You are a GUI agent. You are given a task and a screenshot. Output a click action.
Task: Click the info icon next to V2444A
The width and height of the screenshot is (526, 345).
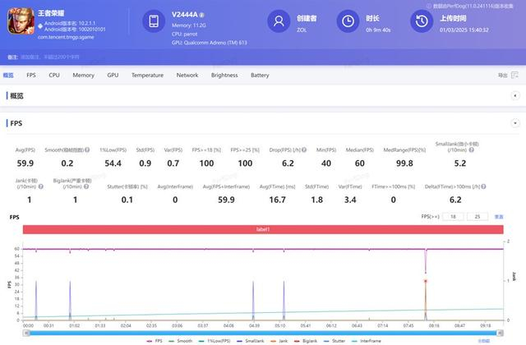pos(202,15)
